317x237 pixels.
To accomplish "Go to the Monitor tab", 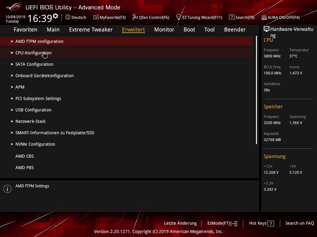I will click(x=164, y=30).
